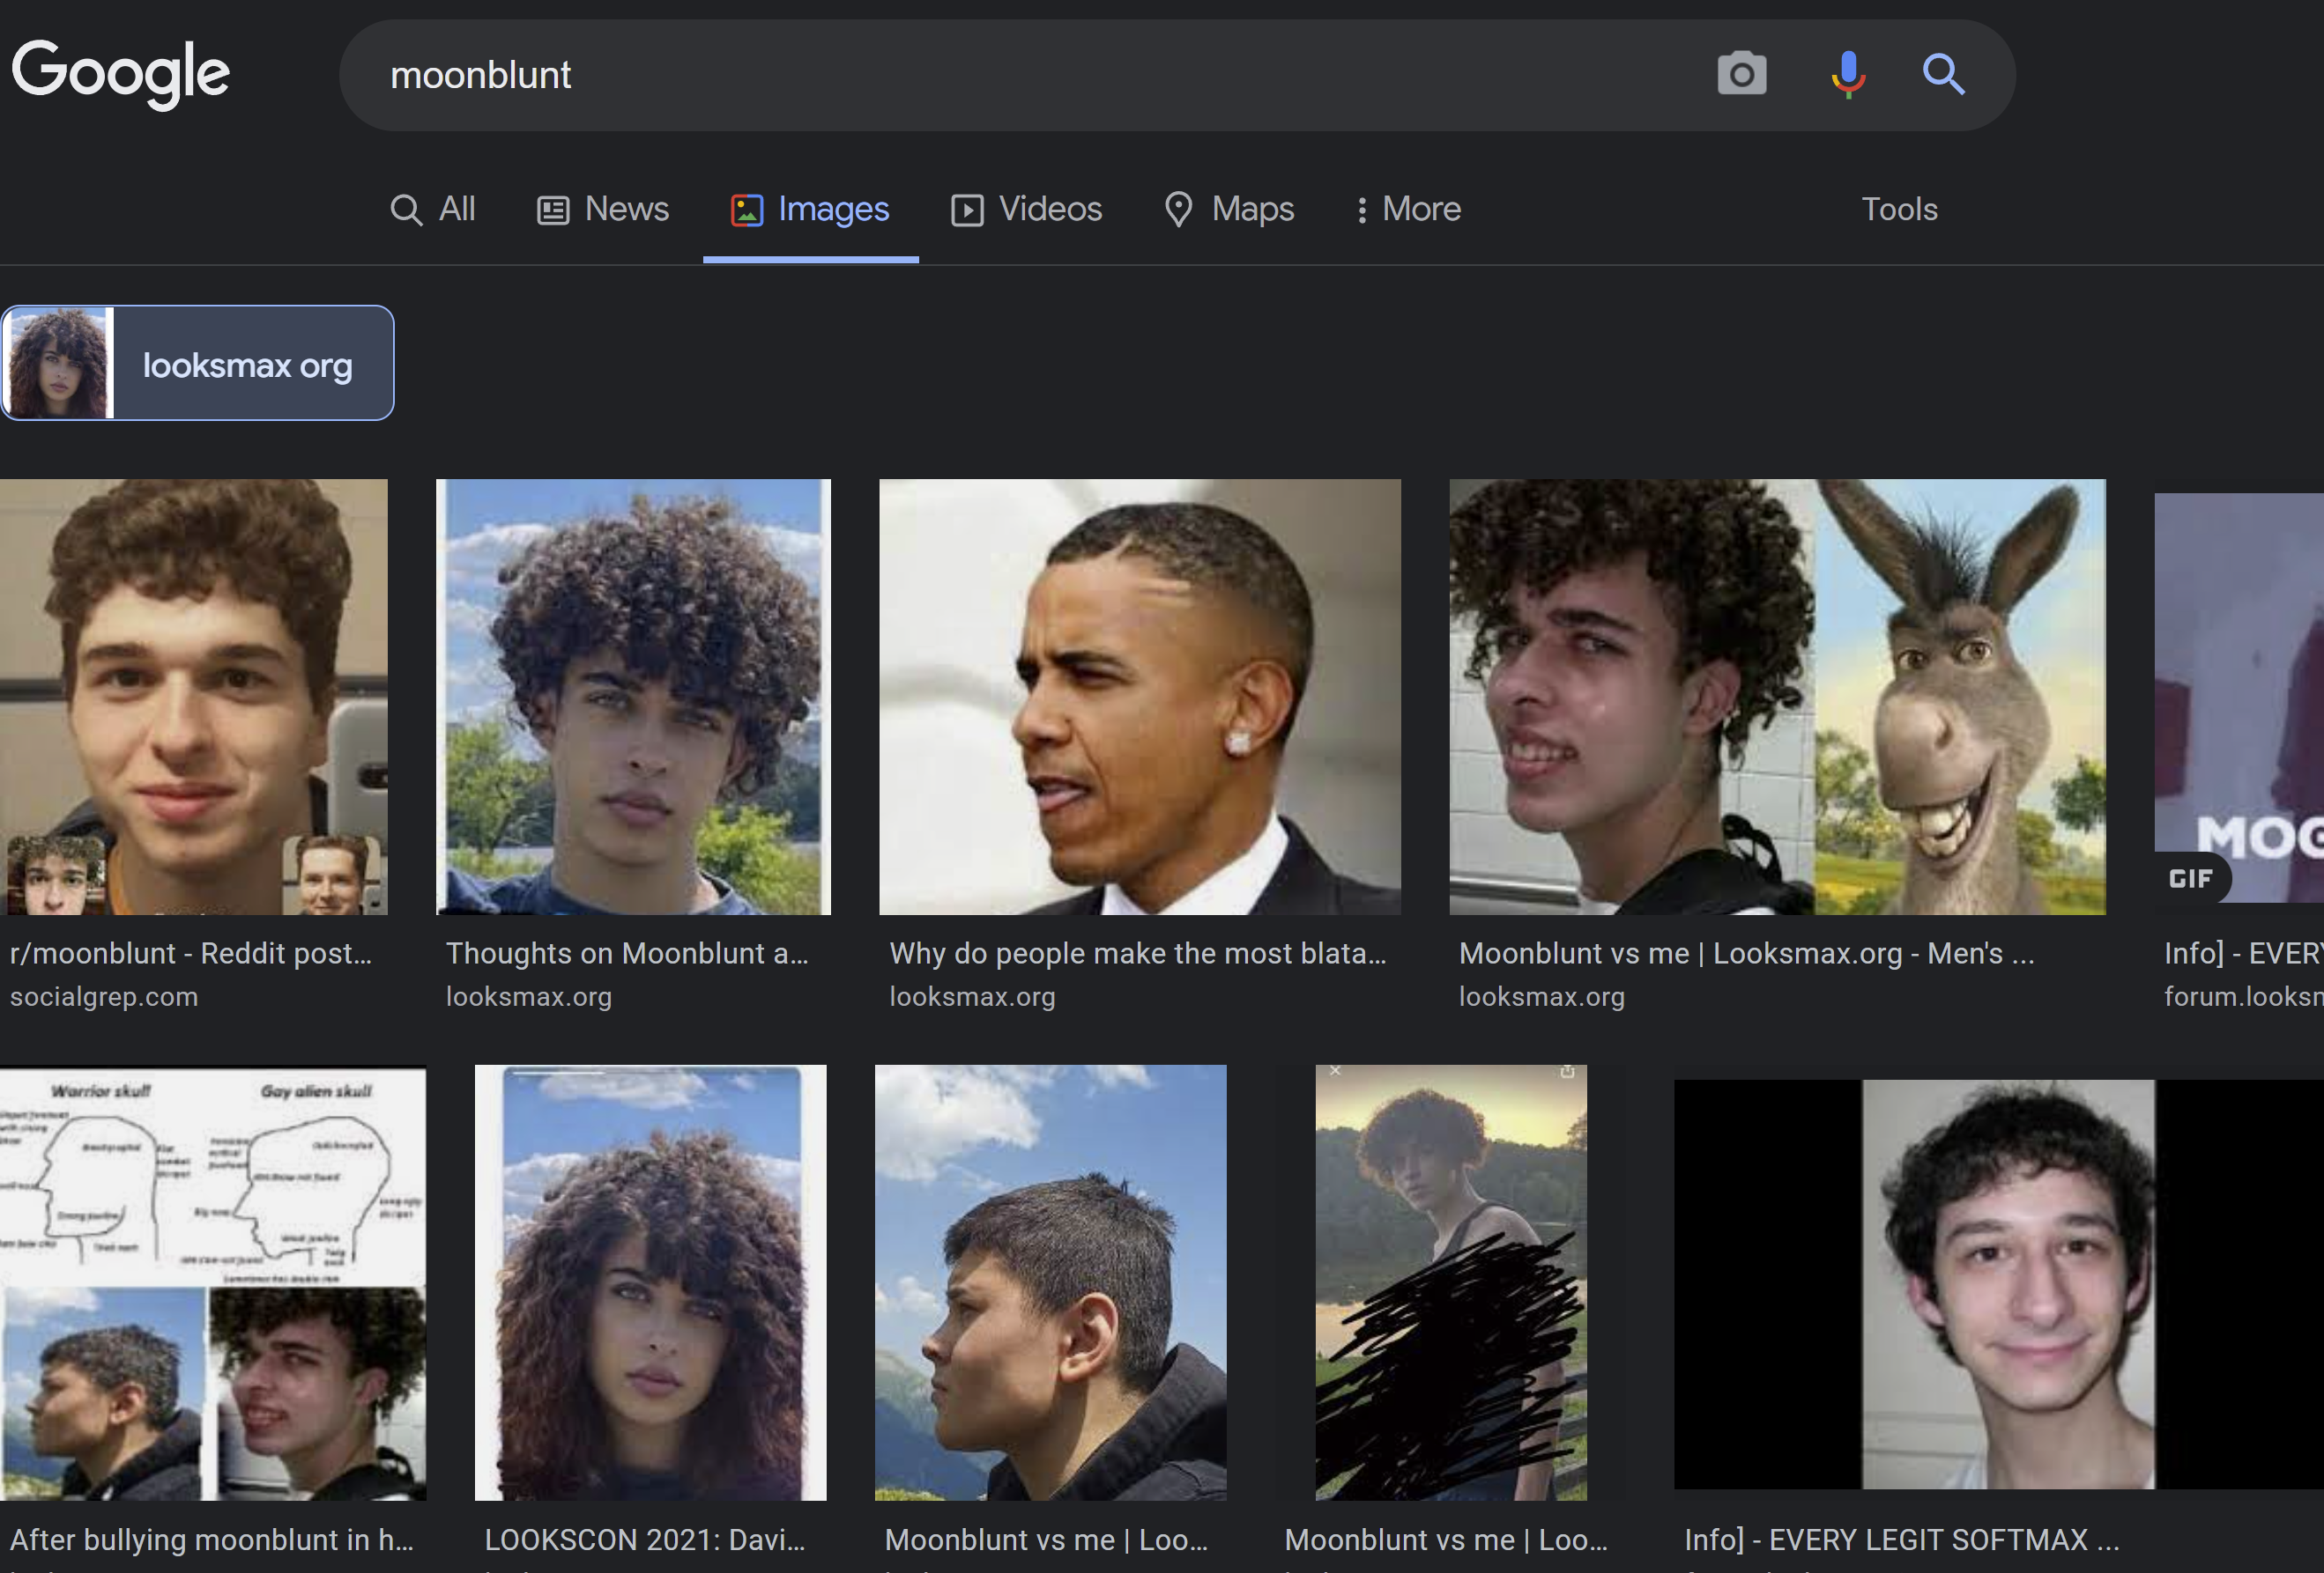Start voice search with microphone icon
2324x1573 pixels.
coord(1847,74)
